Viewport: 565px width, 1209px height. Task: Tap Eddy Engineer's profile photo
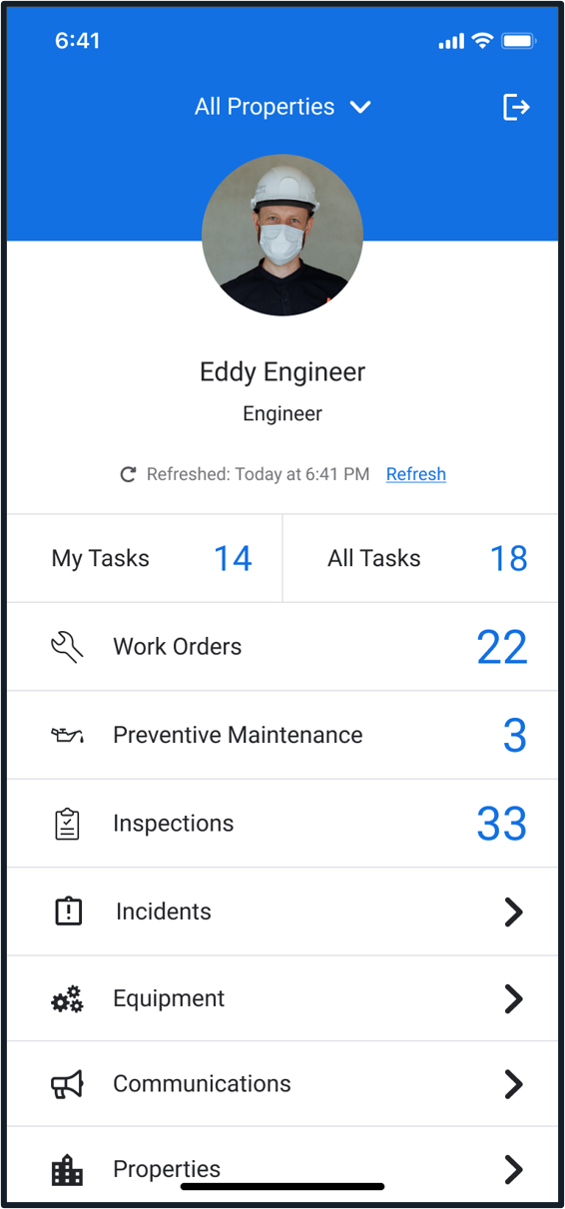282,235
